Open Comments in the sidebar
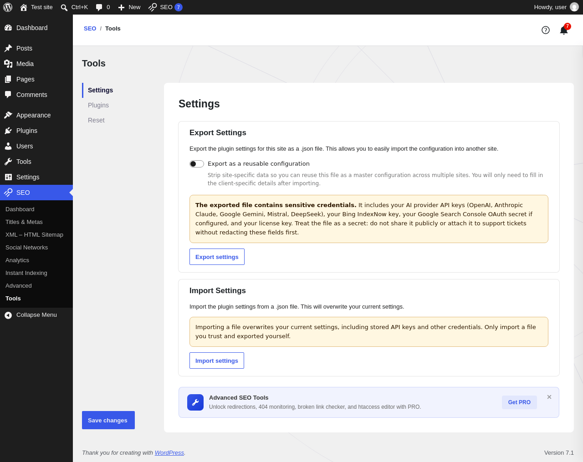Viewport: 583px width, 462px height. point(36,95)
